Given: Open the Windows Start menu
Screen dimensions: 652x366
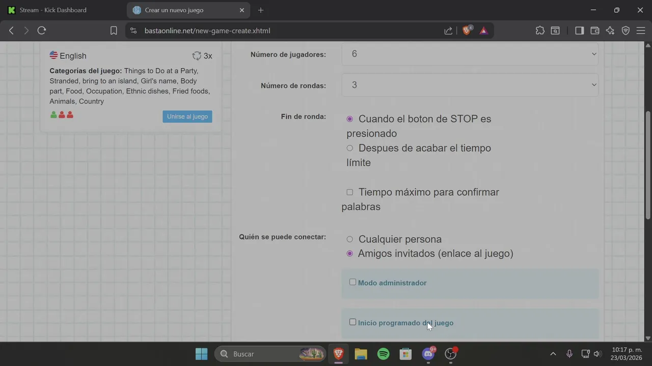Looking at the screenshot, I should coord(202,354).
